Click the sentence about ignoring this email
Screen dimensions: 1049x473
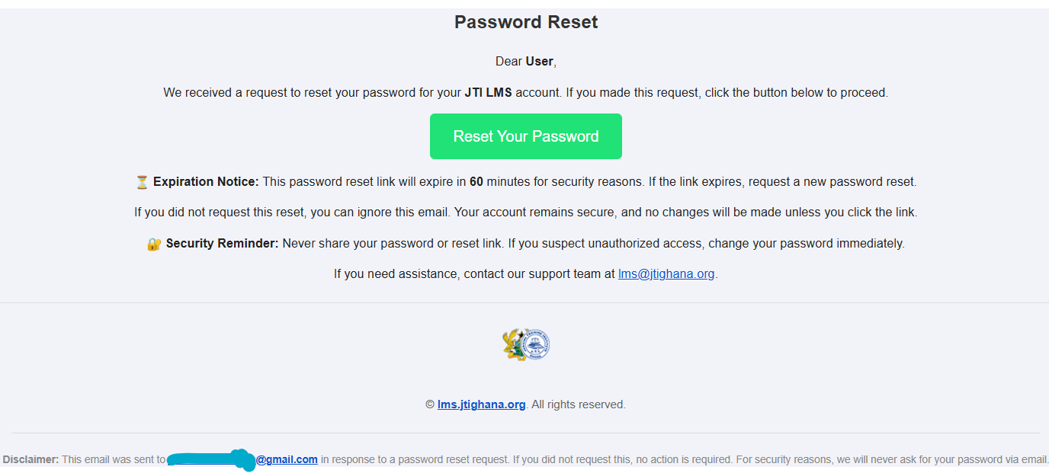point(293,213)
